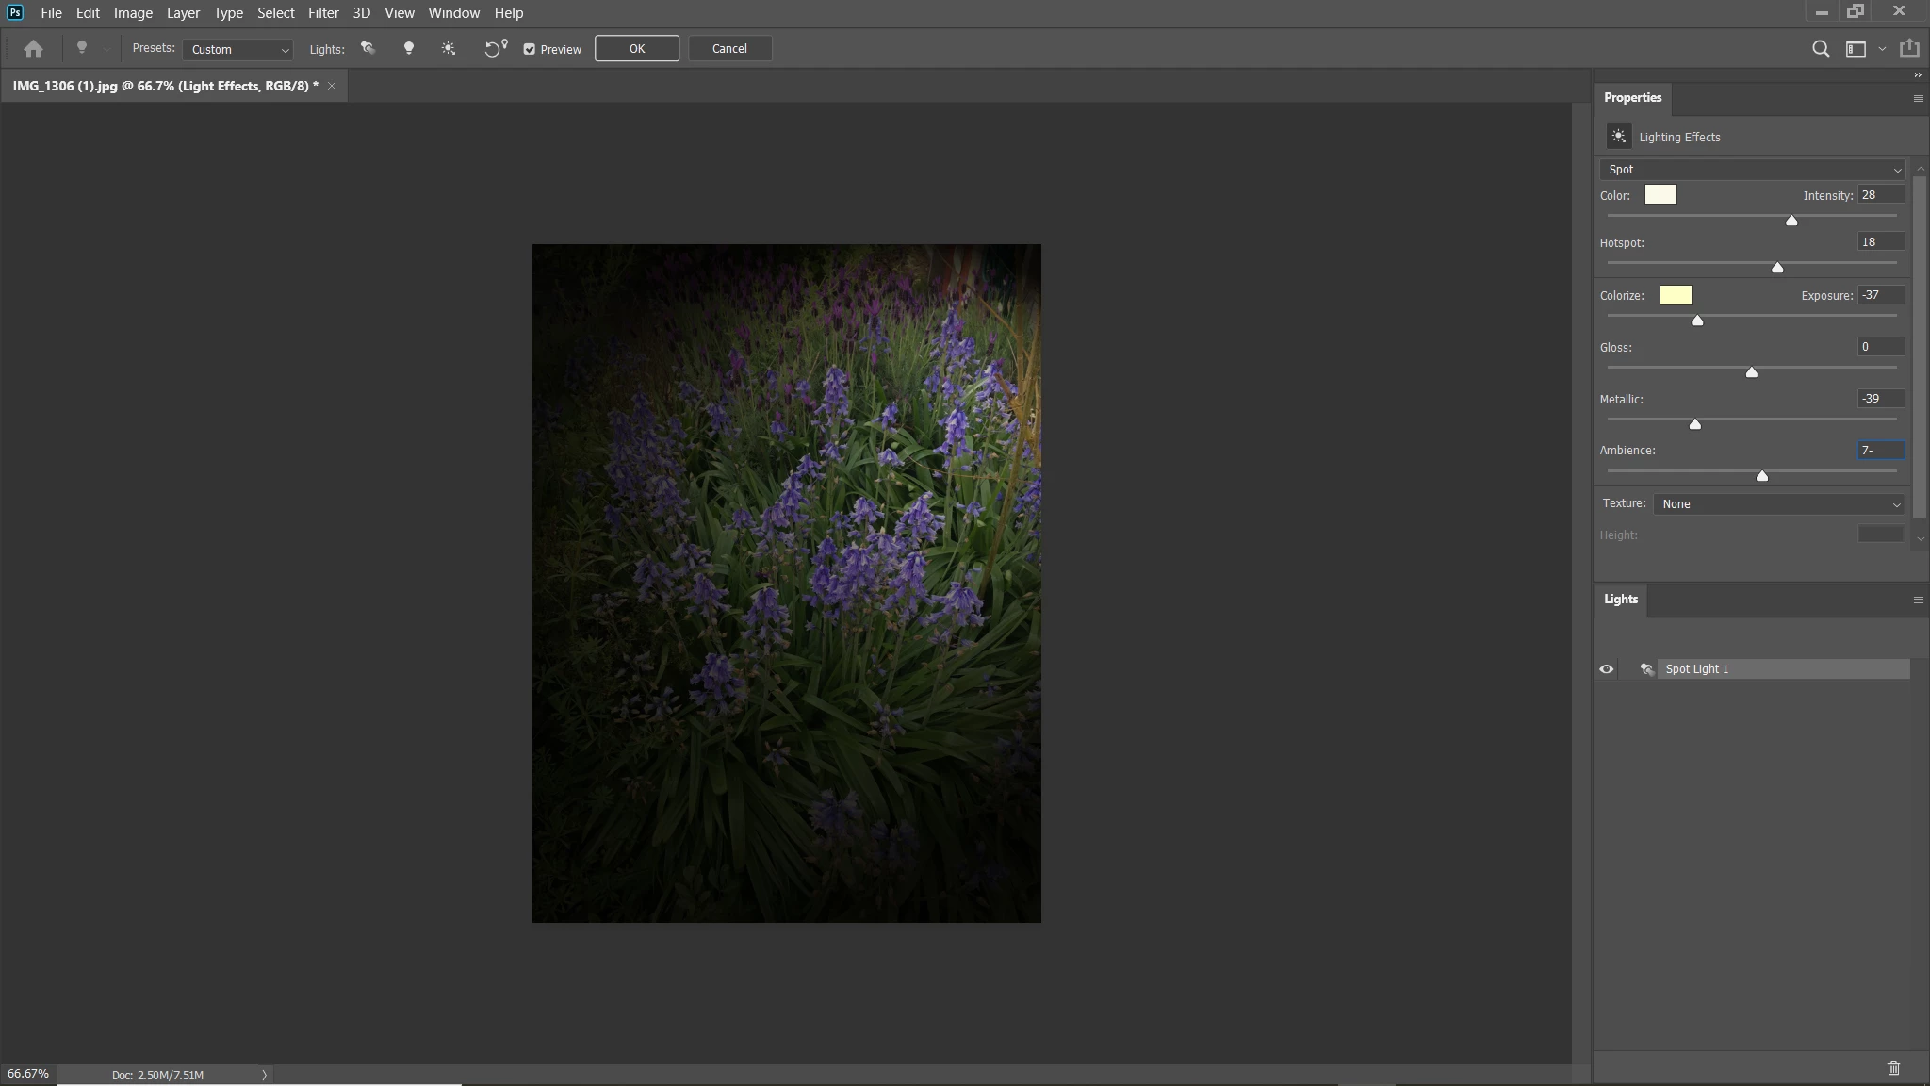Add a new Infinite Light

[x=448, y=48]
